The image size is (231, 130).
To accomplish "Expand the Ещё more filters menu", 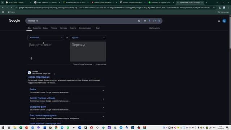I will pos(97,28).
